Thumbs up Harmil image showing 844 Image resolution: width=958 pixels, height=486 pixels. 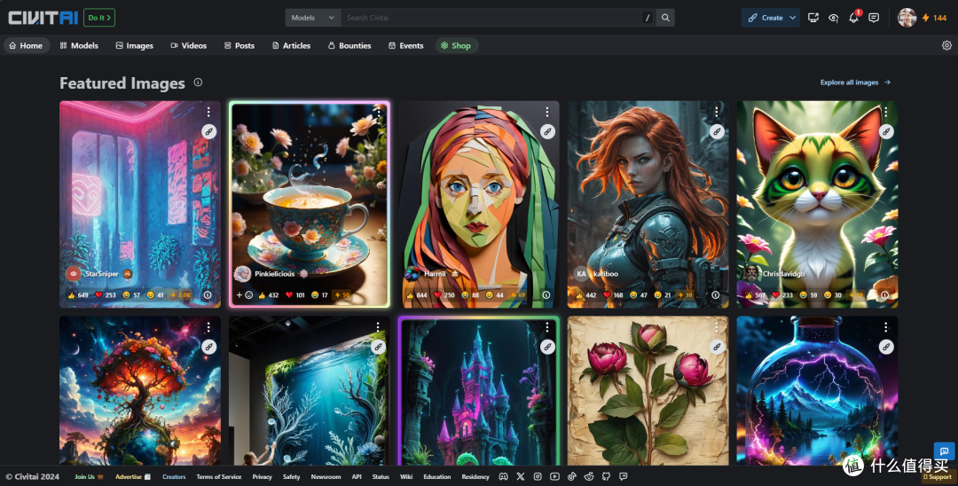tap(417, 295)
